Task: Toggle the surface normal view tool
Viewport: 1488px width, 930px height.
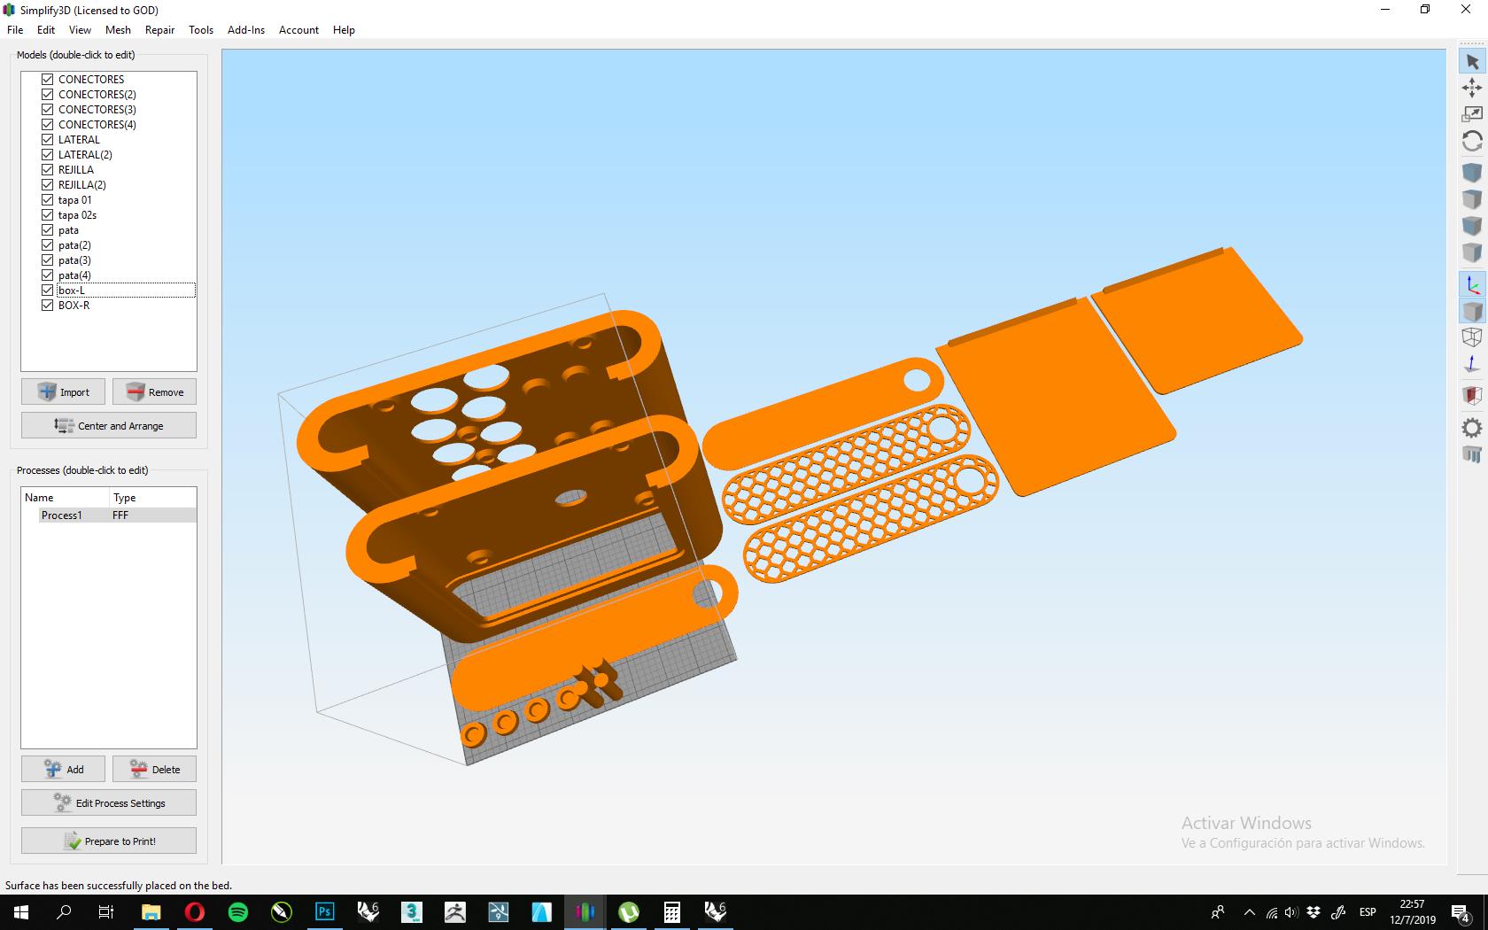Action: click(1472, 364)
